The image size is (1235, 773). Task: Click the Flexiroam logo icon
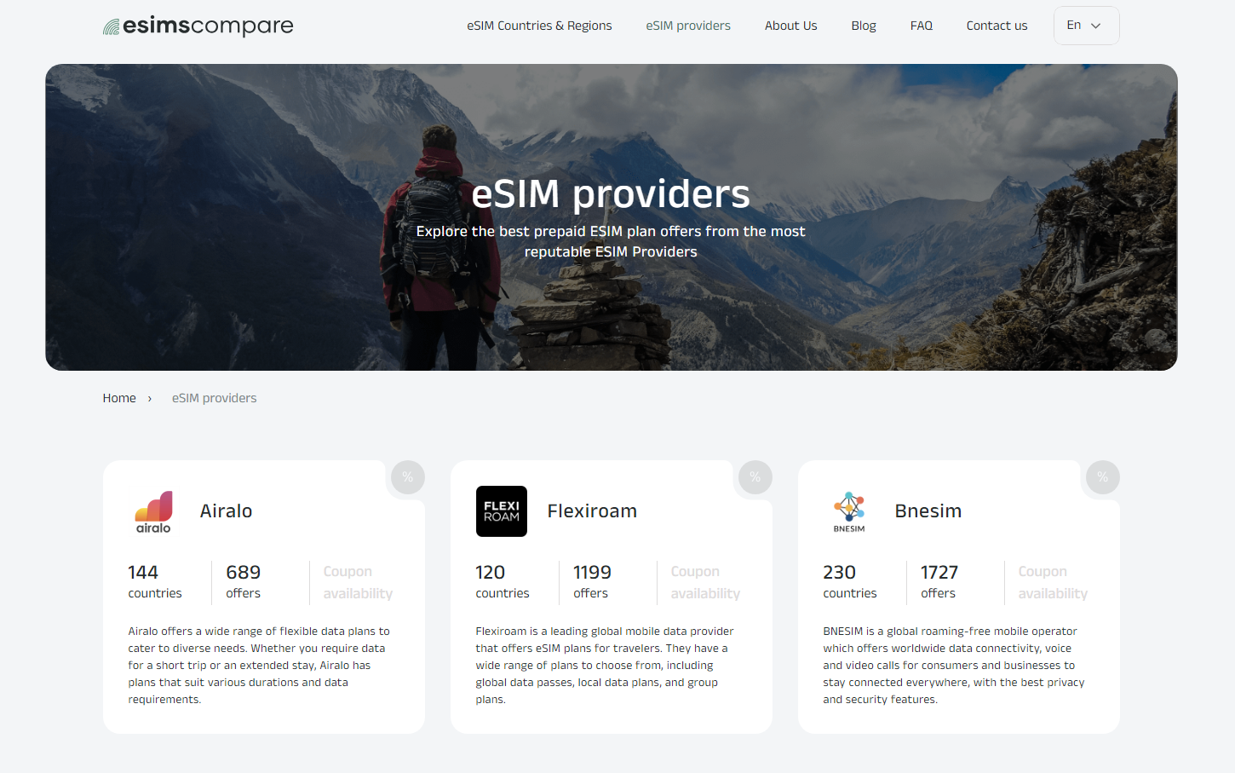[501, 511]
